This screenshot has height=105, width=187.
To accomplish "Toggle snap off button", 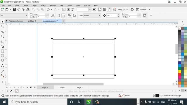I will [x=114, y=10].
